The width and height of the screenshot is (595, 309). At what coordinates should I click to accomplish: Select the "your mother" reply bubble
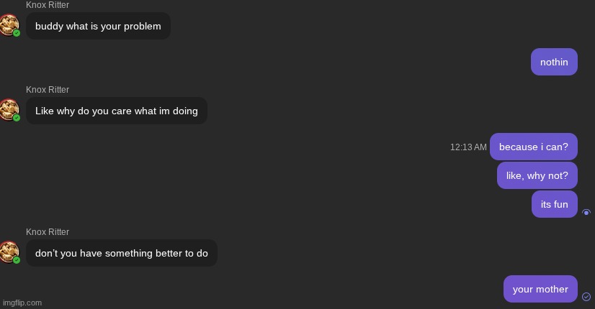point(540,289)
